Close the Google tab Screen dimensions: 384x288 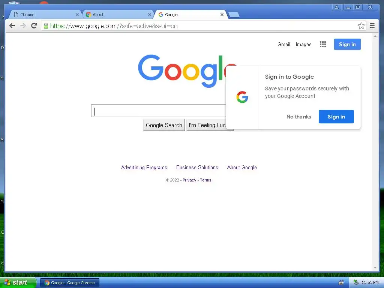[x=222, y=15]
